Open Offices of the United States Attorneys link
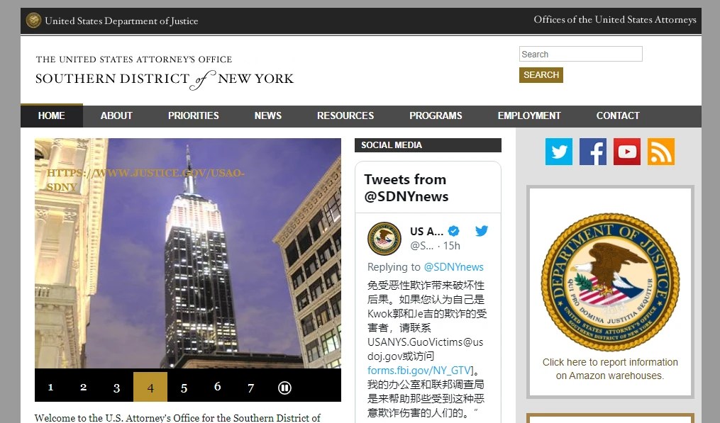 point(615,20)
